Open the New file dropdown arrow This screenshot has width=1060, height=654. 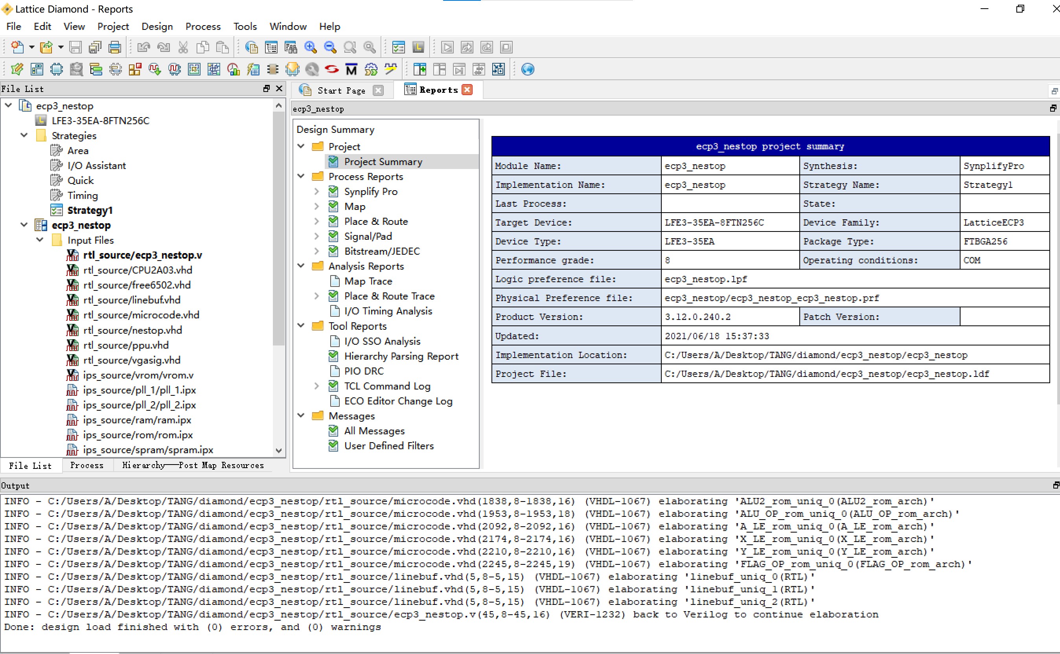(x=31, y=48)
